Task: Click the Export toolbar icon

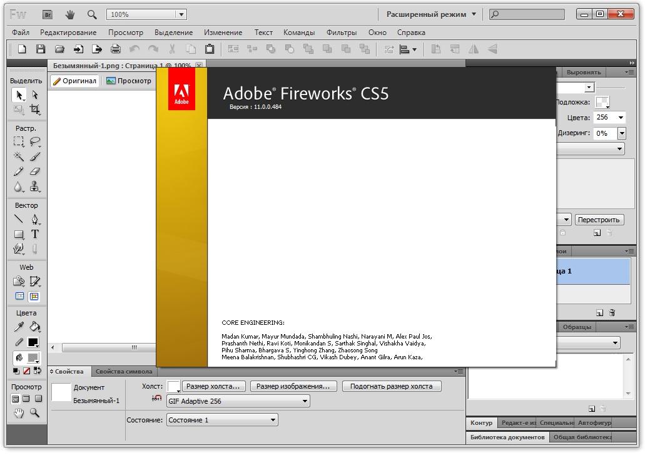Action: click(x=97, y=49)
